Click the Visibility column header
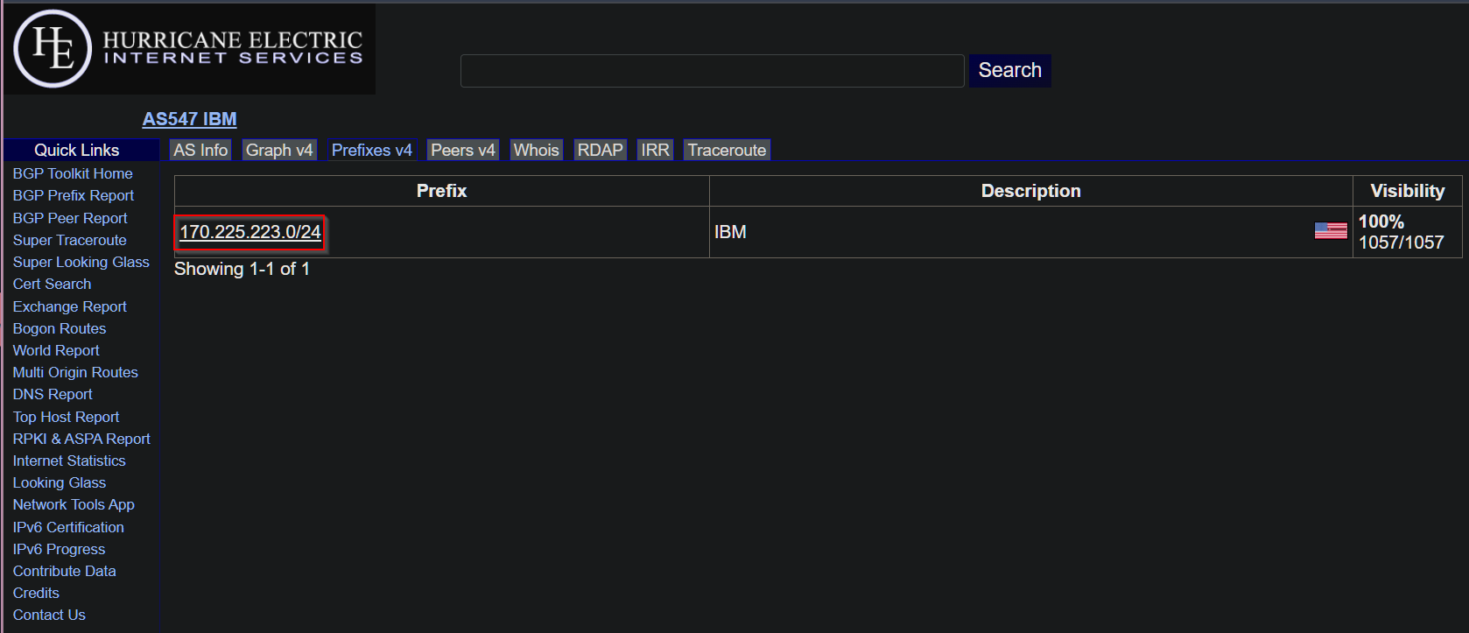The height and width of the screenshot is (633, 1469). point(1407,191)
